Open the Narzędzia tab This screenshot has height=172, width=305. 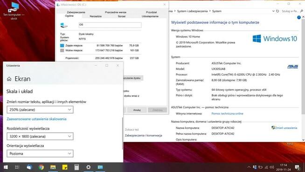click(x=96, y=16)
